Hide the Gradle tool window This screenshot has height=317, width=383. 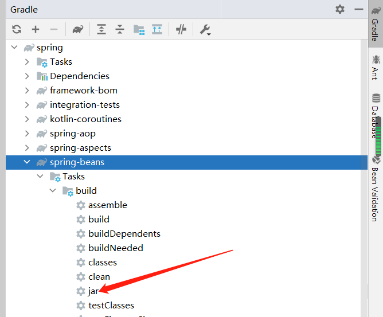[359, 9]
